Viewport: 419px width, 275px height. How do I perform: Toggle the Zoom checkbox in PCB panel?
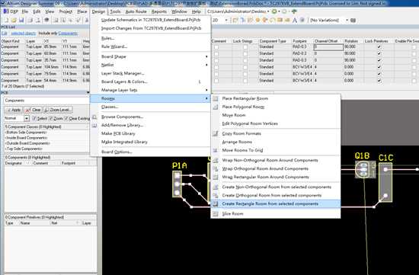pyautogui.click(x=51, y=118)
